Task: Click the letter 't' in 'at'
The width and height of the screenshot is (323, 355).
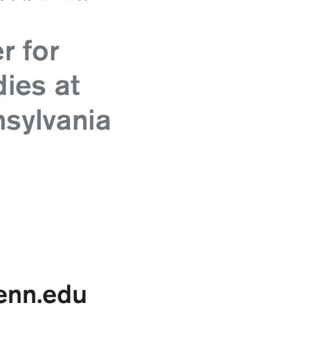Action: point(75,86)
